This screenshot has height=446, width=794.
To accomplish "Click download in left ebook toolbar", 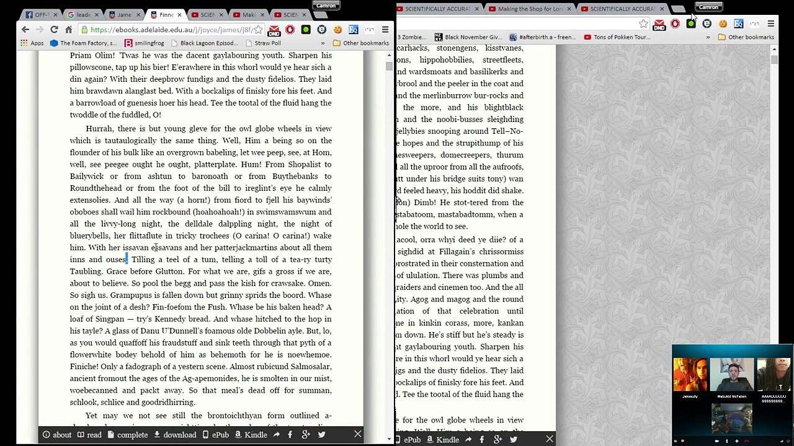I will coord(175,435).
